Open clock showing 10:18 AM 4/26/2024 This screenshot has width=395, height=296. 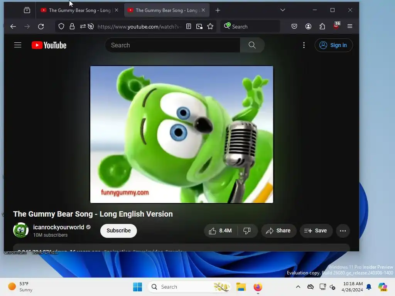(352, 287)
